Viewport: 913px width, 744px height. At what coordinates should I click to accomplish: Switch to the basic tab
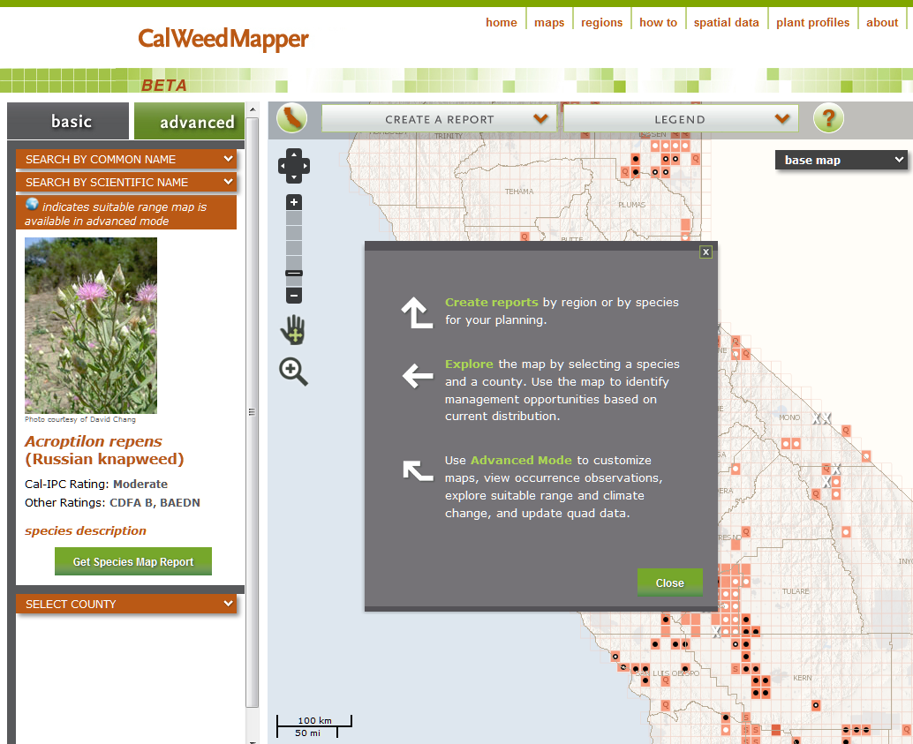pyautogui.click(x=68, y=121)
